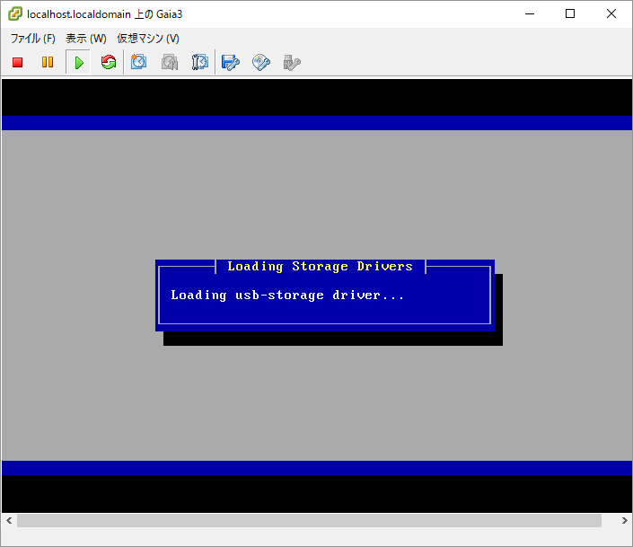Image resolution: width=633 pixels, height=547 pixels.
Task: Connect USB device toolbar icon
Action: coord(292,63)
